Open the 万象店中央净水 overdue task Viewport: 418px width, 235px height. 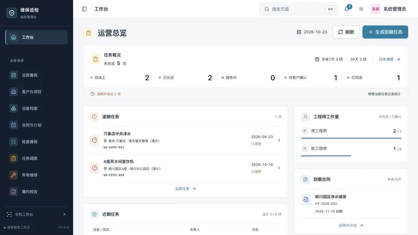click(x=186, y=140)
